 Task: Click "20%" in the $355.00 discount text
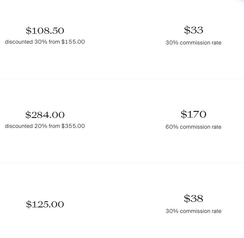click(x=41, y=126)
